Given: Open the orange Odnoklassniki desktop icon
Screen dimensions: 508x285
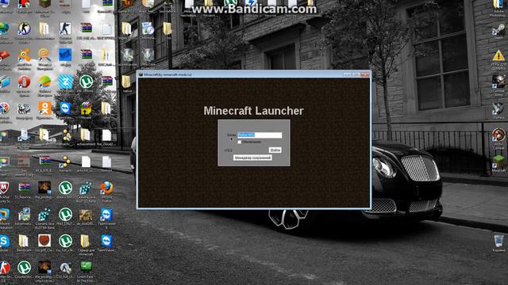Looking at the screenshot, I should pyautogui.click(x=44, y=108).
